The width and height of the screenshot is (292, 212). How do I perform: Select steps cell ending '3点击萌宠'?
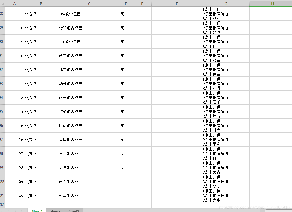(226, 181)
